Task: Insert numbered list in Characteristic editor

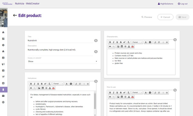Action: (x=155, y=42)
